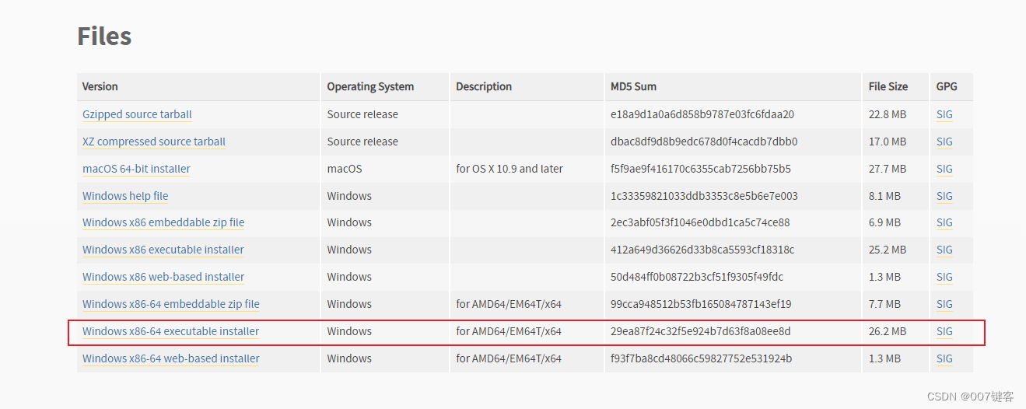The width and height of the screenshot is (1026, 409).
Task: Open Windows x86 web-based installer link
Action: (x=163, y=277)
